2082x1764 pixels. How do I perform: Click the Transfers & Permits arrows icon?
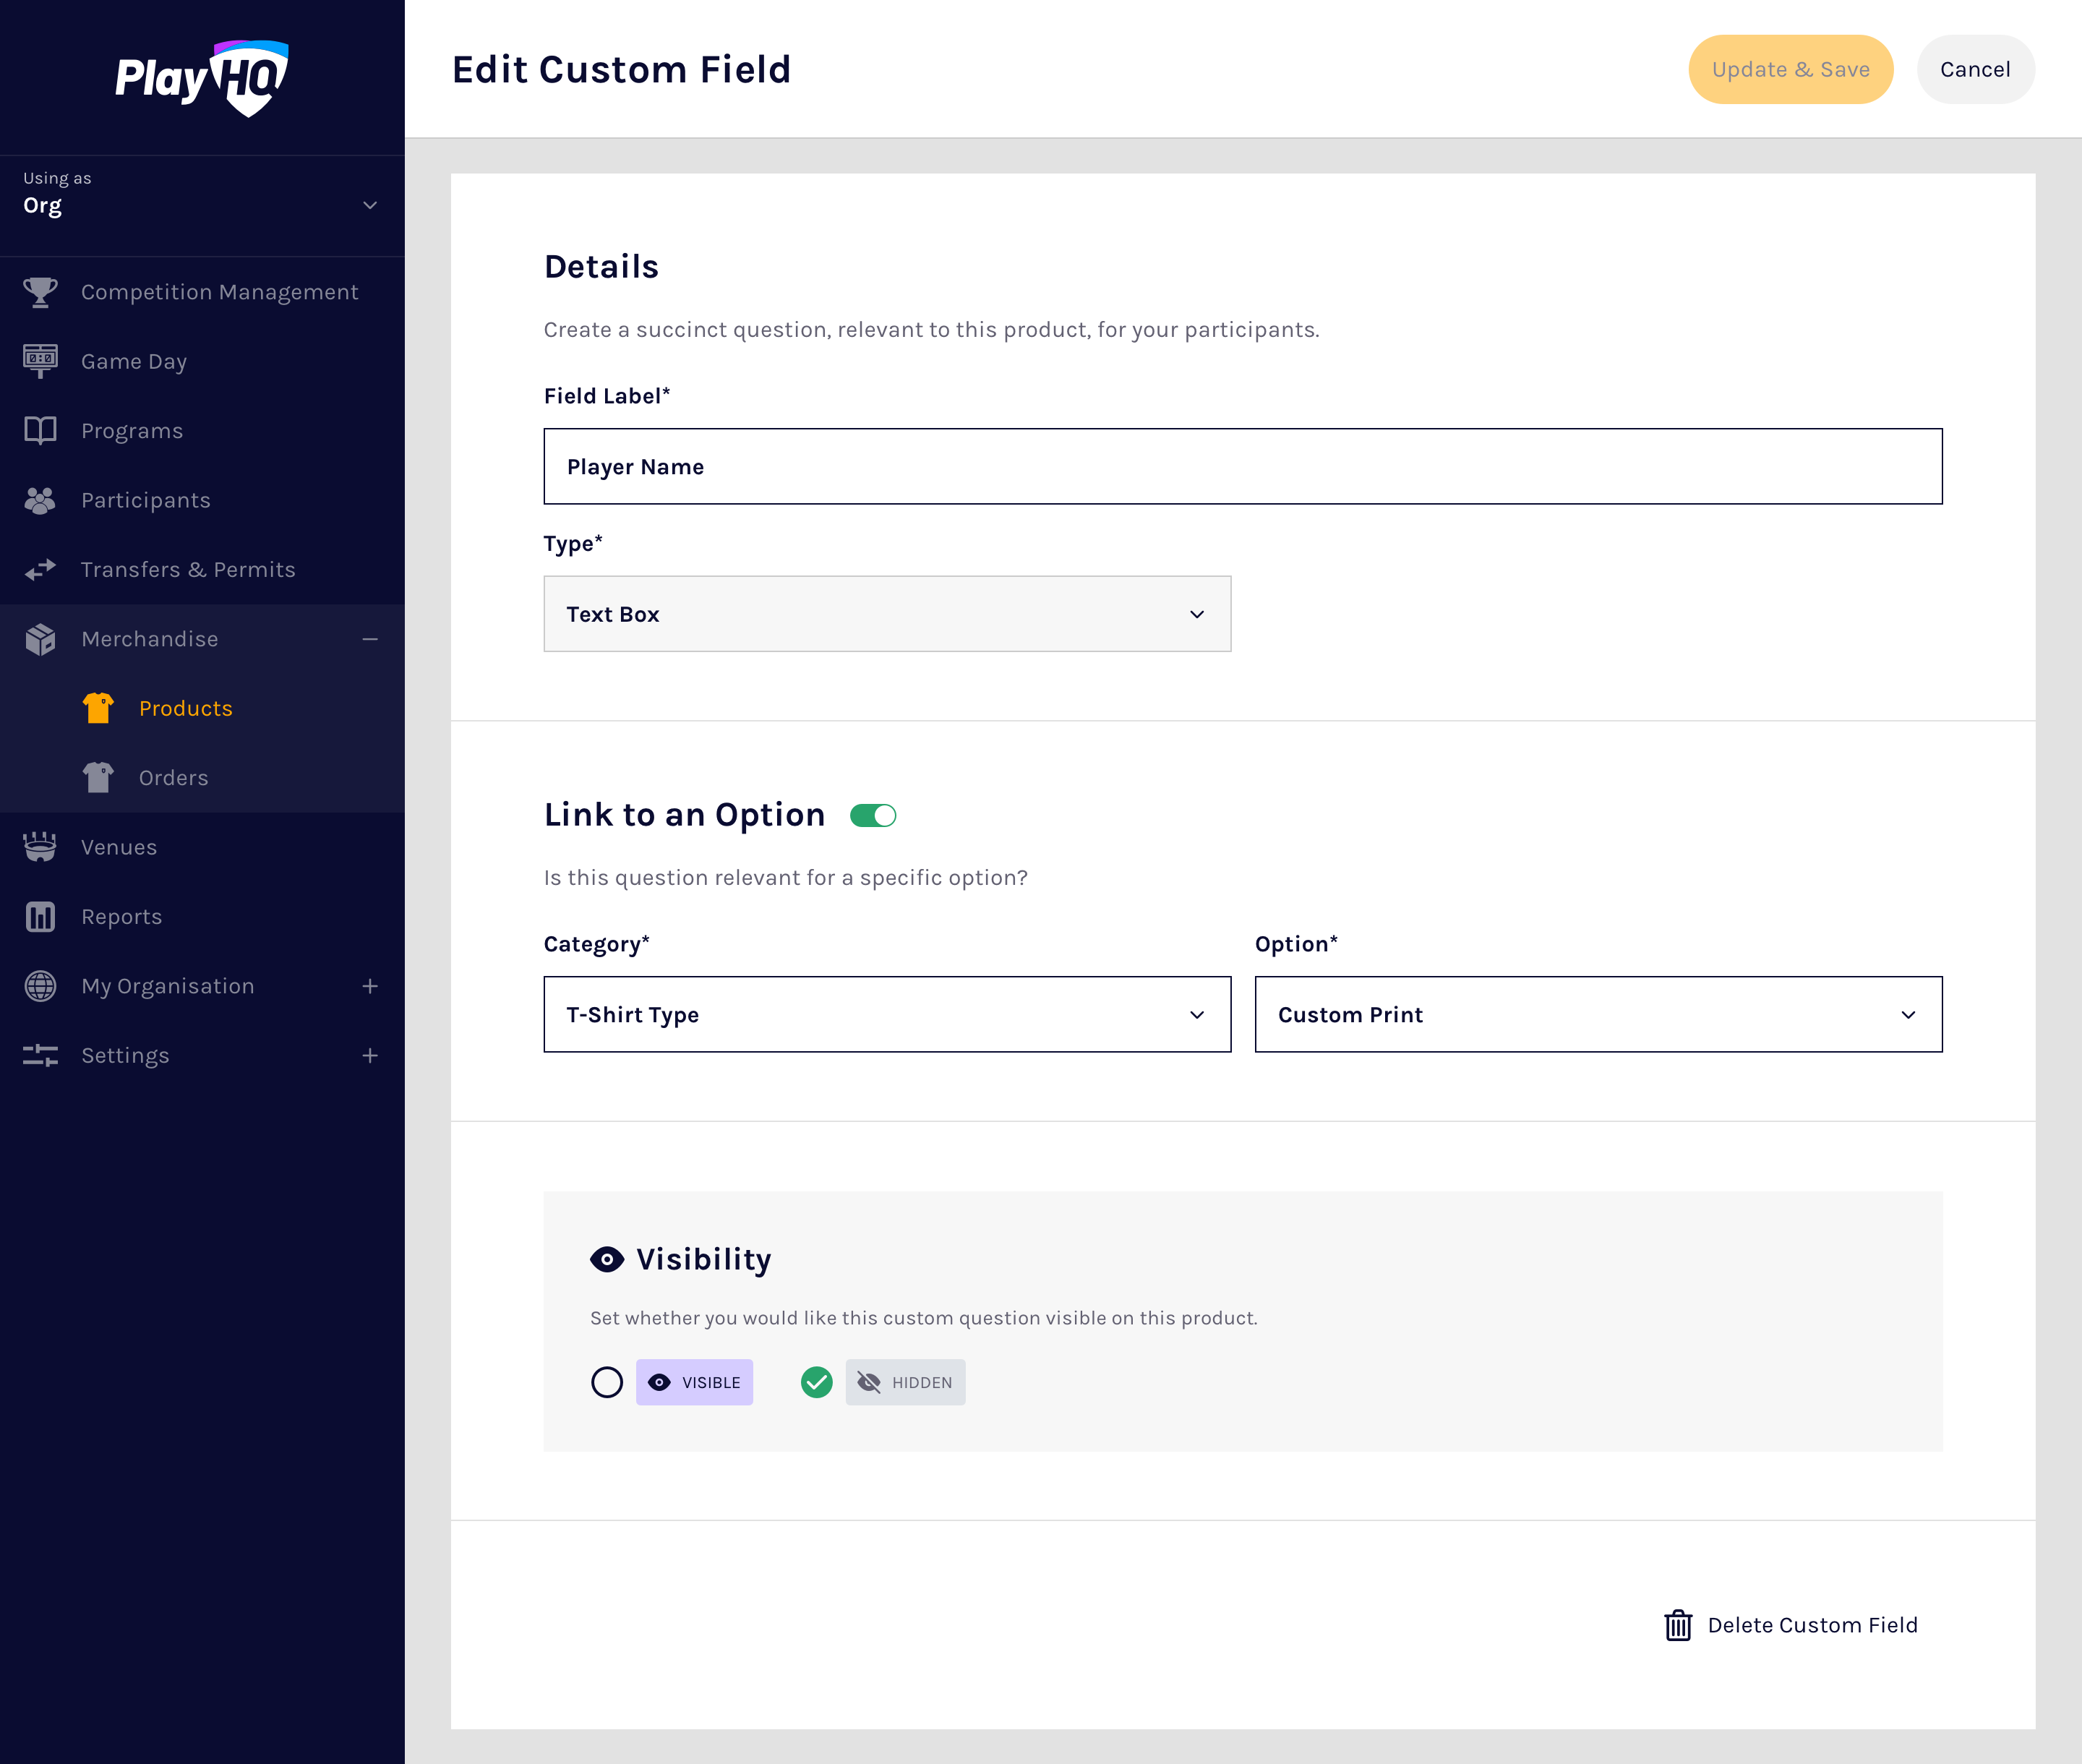click(x=40, y=570)
